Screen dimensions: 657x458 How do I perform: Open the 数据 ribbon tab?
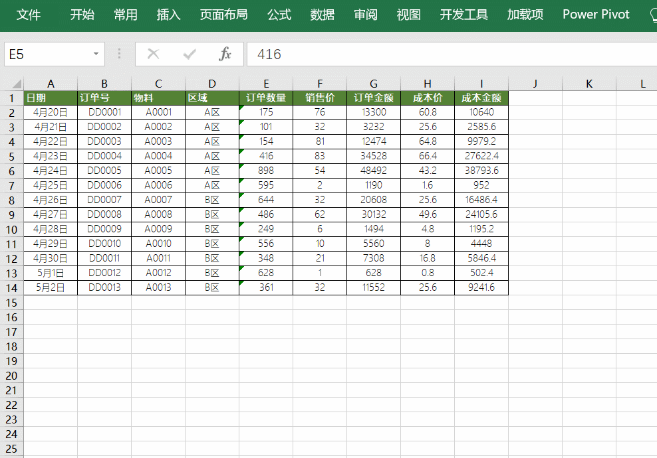point(323,15)
